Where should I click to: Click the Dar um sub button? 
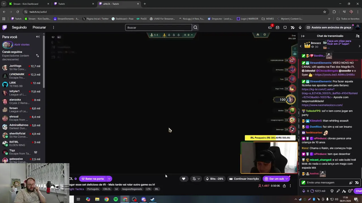click(x=274, y=179)
